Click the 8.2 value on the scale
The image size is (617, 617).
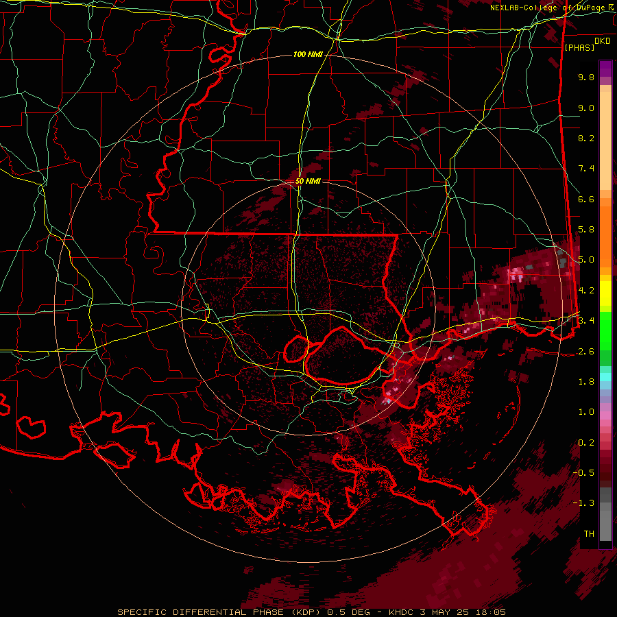tap(586, 138)
